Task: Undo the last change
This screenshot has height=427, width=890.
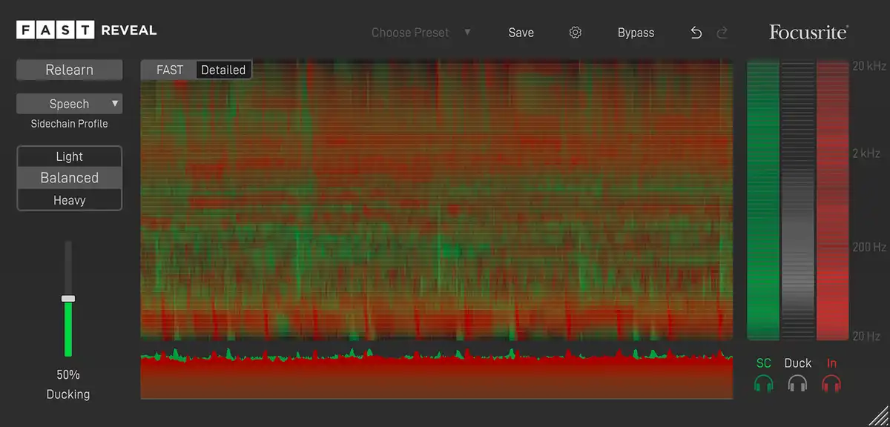Action: (x=696, y=33)
